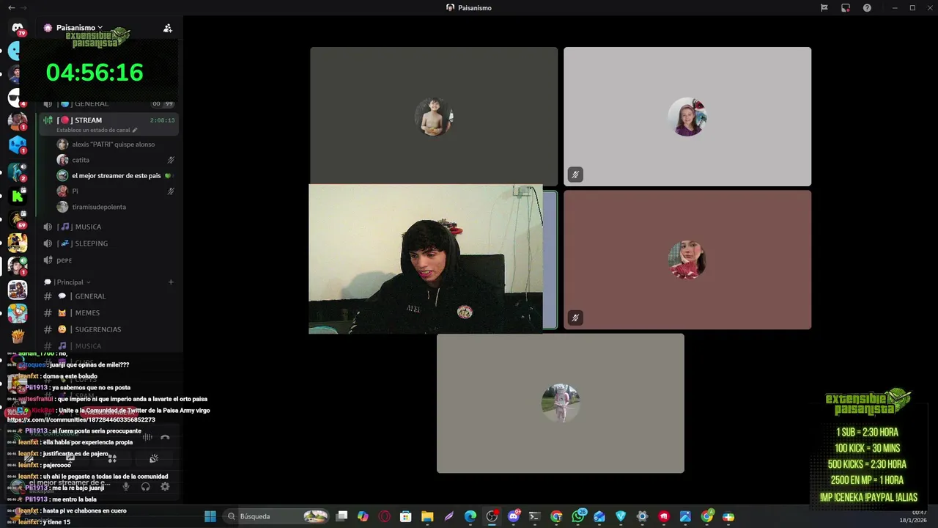Open the Discord taskbar icon
Viewport: 938px width, 528px height.
[x=514, y=516]
